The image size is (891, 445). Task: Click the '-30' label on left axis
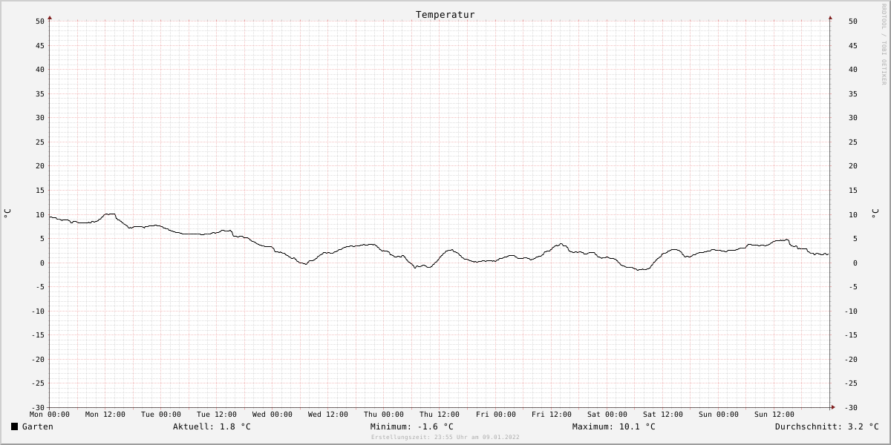pos(38,407)
